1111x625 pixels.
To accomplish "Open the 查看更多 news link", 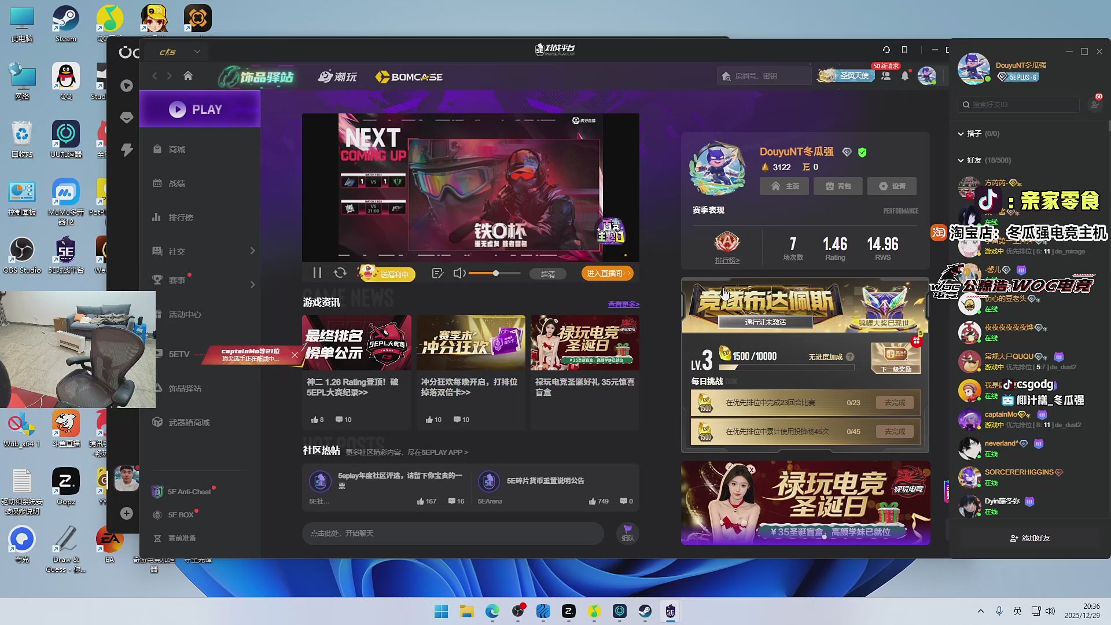I will point(623,304).
